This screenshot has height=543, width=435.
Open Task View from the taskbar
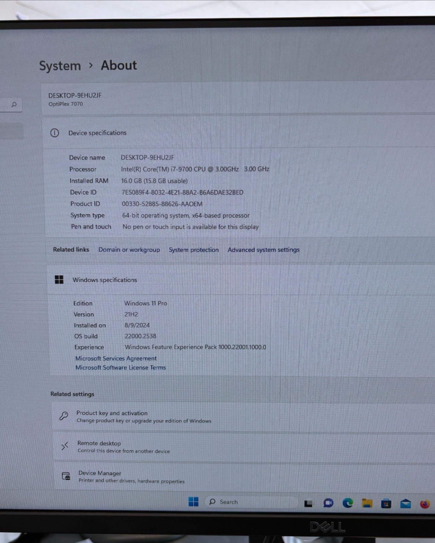click(308, 503)
